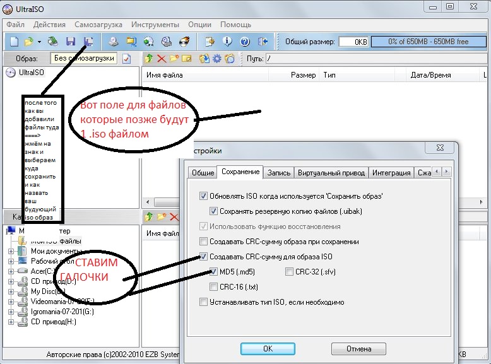This screenshot has height=364, width=491.
Task: Expand the Igromania-07-201(G:) node
Action: point(11,312)
